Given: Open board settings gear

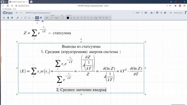Looking at the screenshot, I should [165, 13].
